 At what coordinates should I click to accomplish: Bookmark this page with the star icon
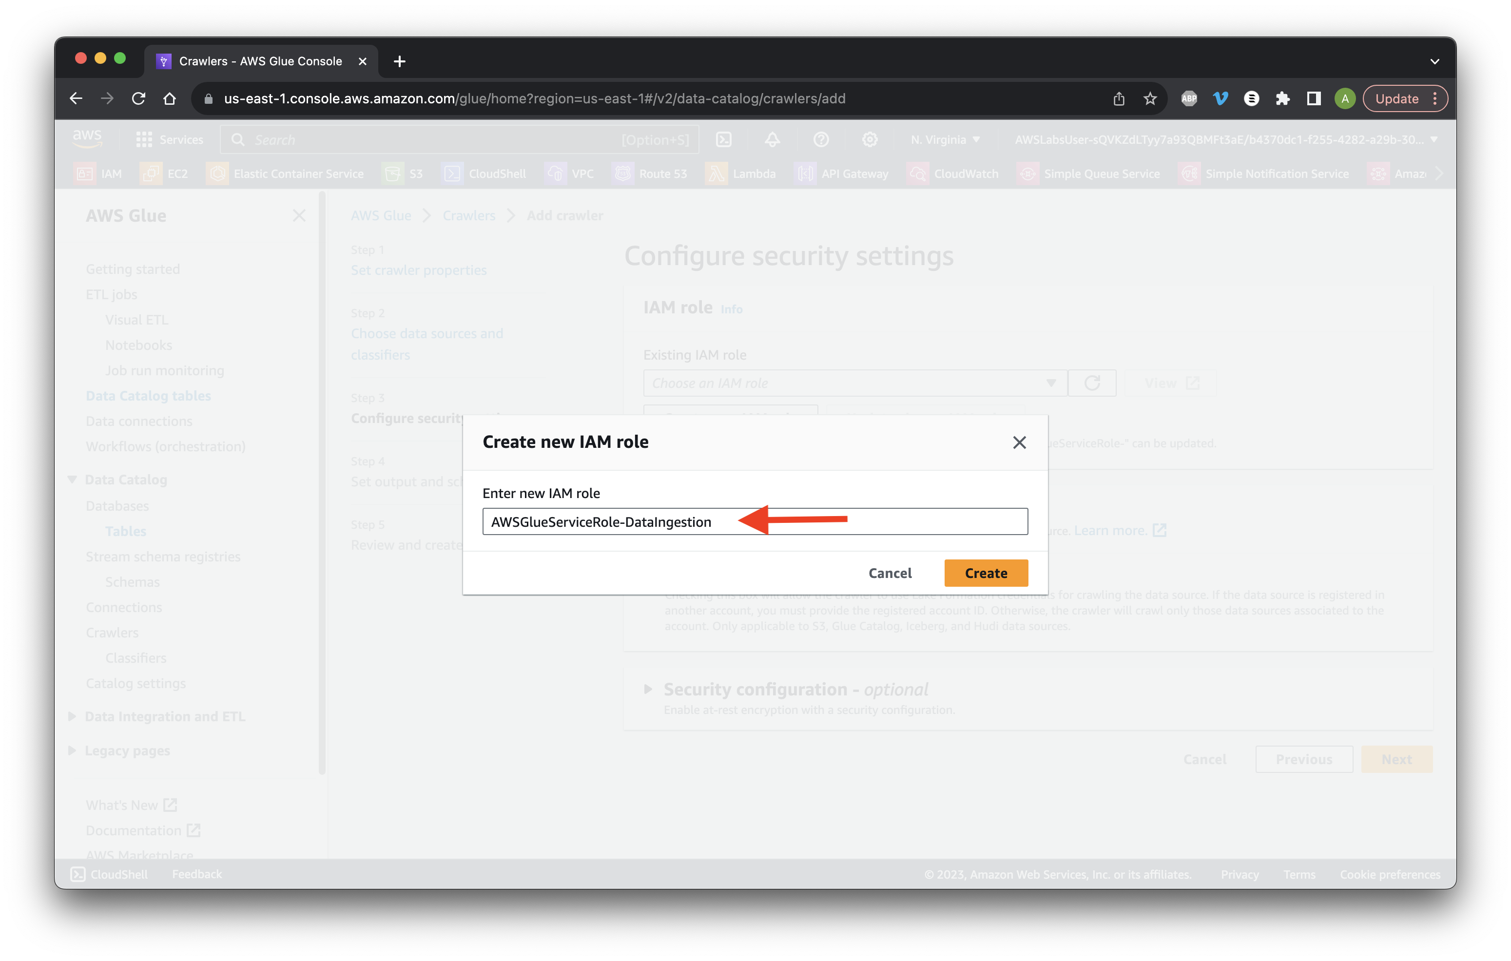[x=1149, y=98]
